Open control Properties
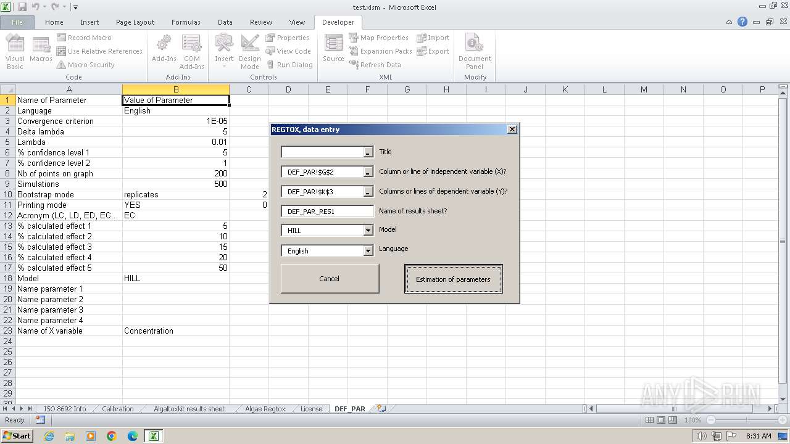The image size is (790, 444). pyautogui.click(x=288, y=38)
